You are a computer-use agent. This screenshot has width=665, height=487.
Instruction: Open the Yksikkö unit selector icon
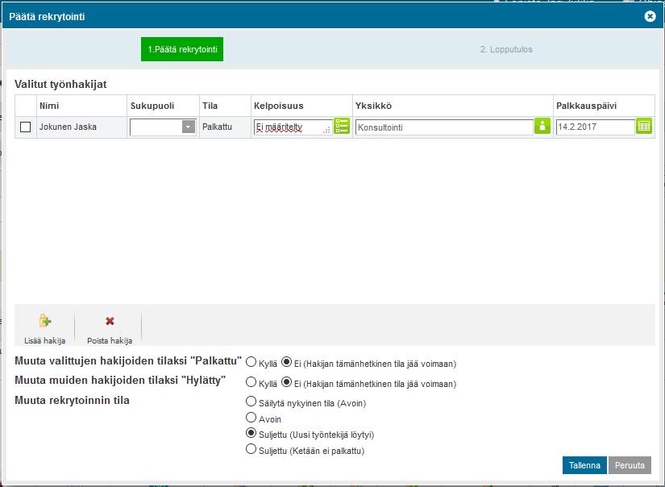(542, 126)
